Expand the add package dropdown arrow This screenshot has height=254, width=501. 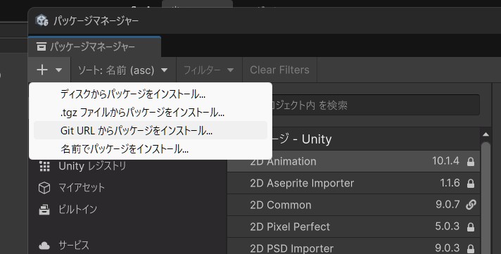(59, 70)
